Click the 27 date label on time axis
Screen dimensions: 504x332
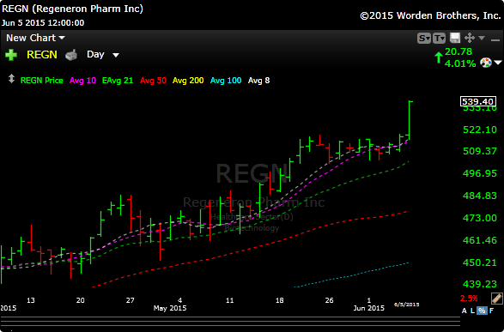130,300
